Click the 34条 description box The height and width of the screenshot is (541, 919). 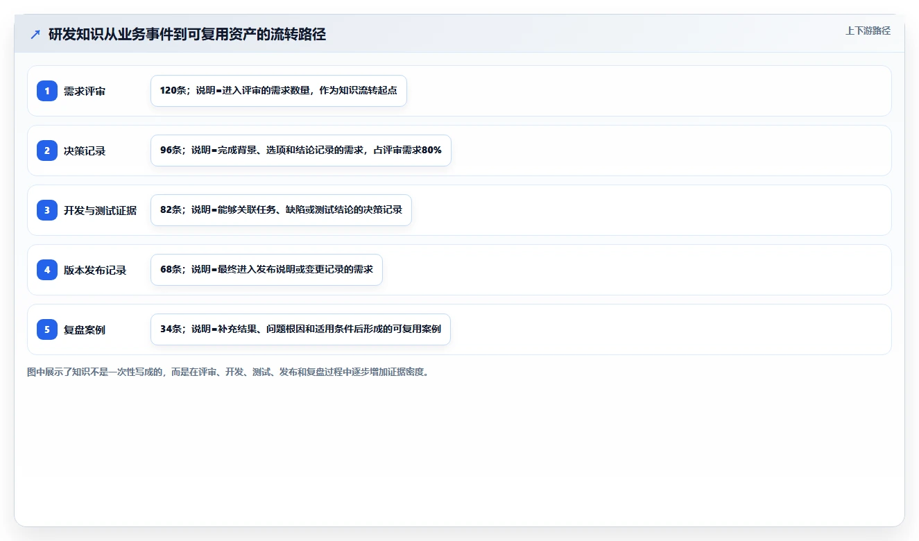300,329
